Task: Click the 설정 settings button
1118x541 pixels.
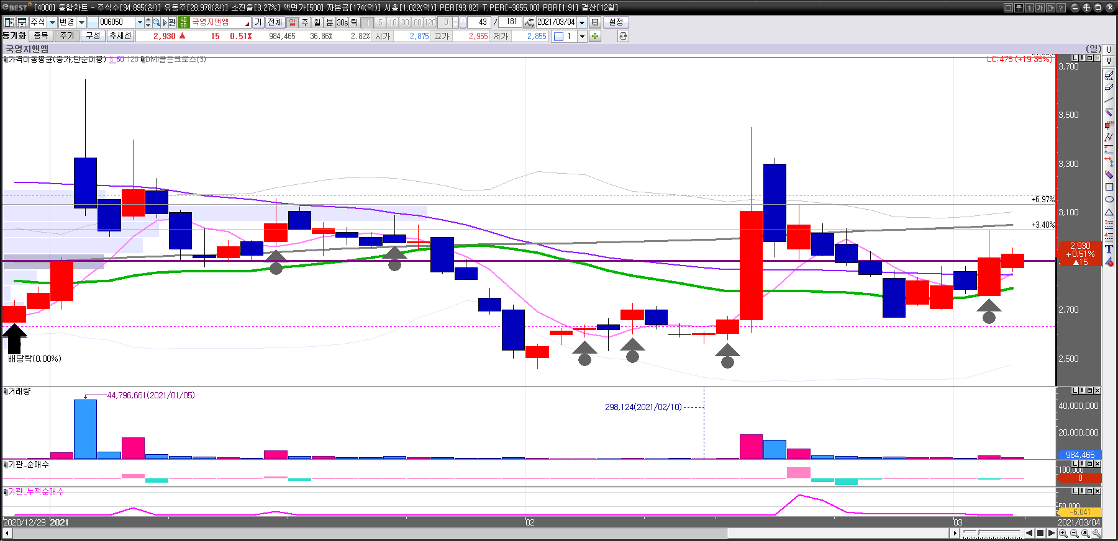Action: click(x=616, y=22)
